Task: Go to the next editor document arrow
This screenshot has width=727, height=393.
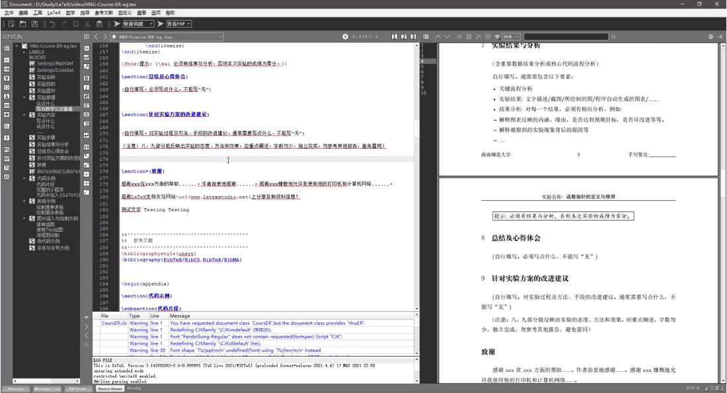Action: 105,36
